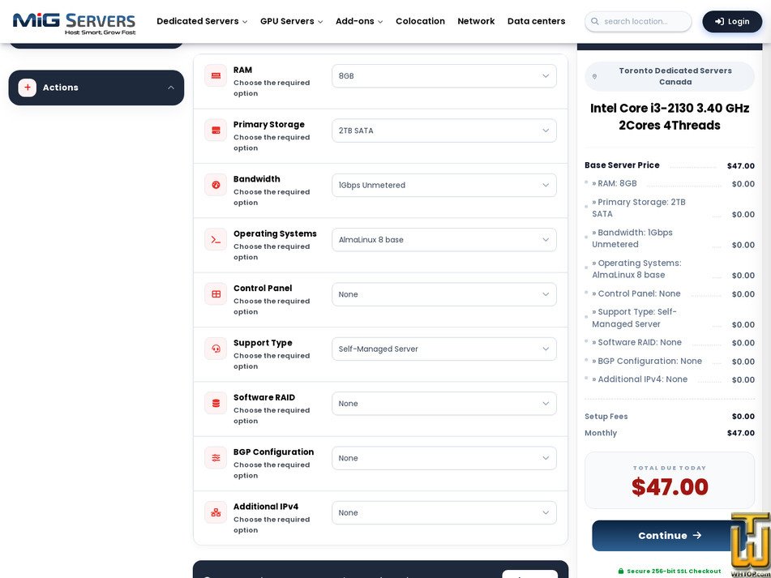Go to the Colocation page
Image resolution: width=771 pixels, height=578 pixels.
[421, 21]
